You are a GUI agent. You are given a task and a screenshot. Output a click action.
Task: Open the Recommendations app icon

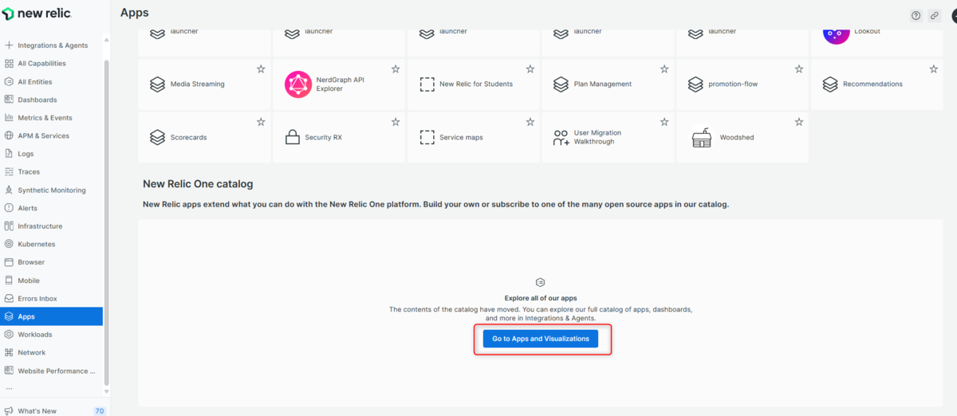tap(830, 84)
